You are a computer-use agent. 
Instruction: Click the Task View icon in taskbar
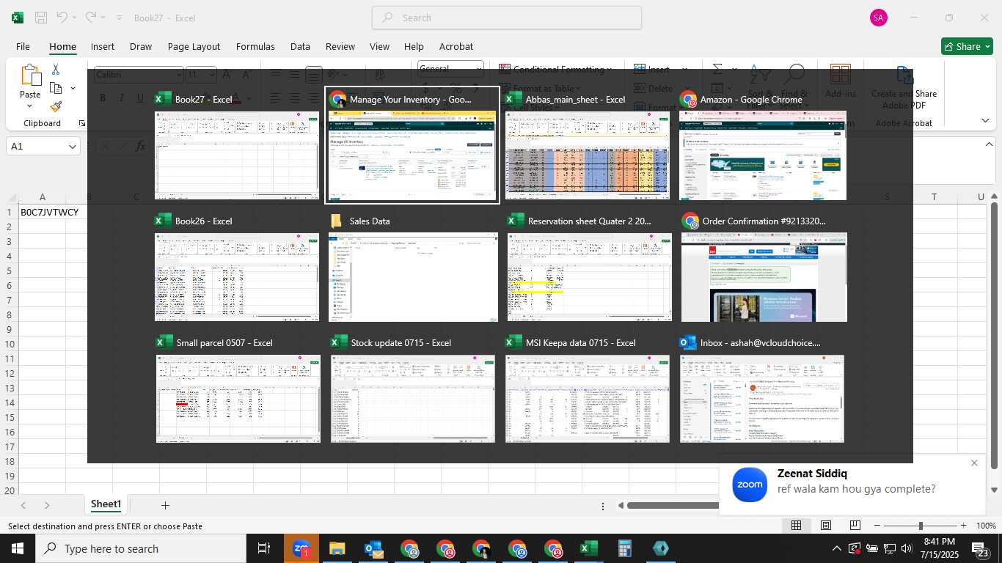pos(264,548)
